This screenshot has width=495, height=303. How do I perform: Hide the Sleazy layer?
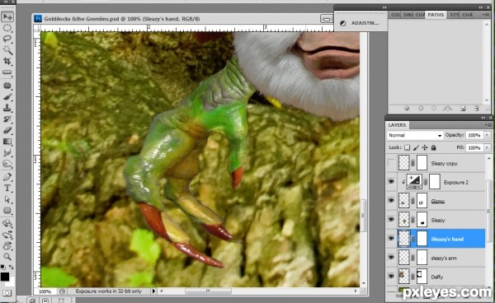click(x=391, y=220)
